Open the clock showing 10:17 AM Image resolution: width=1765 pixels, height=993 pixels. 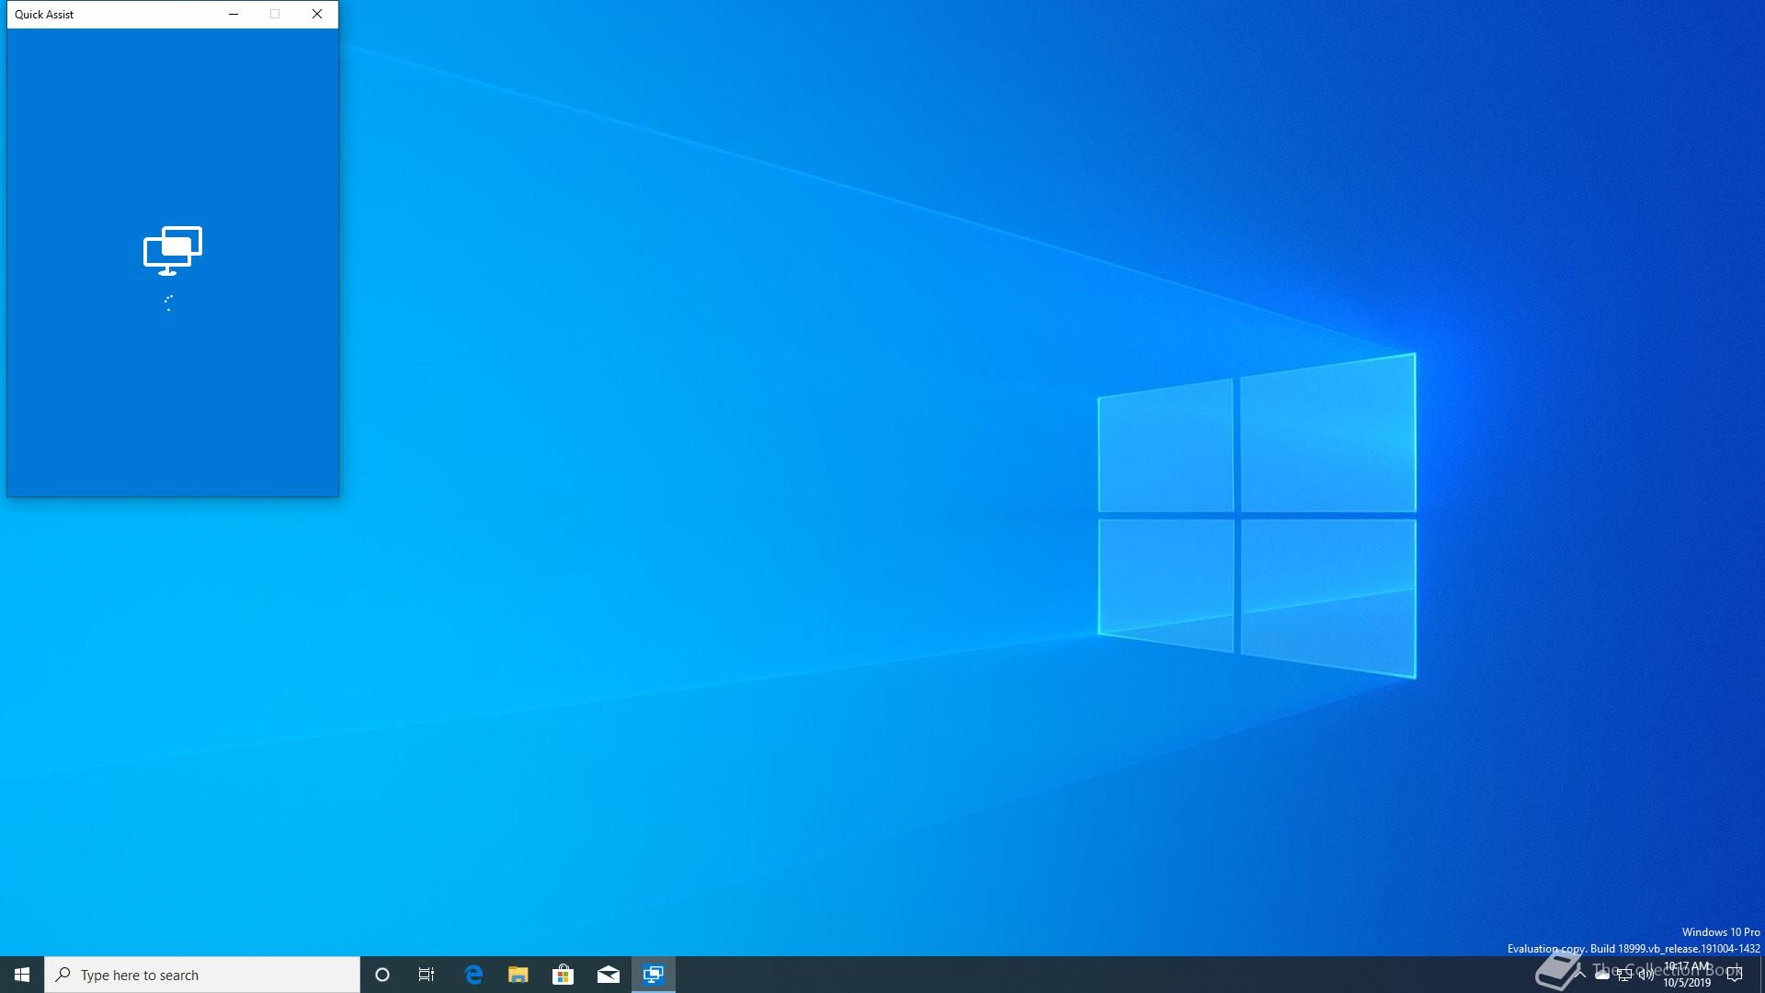[x=1687, y=975]
